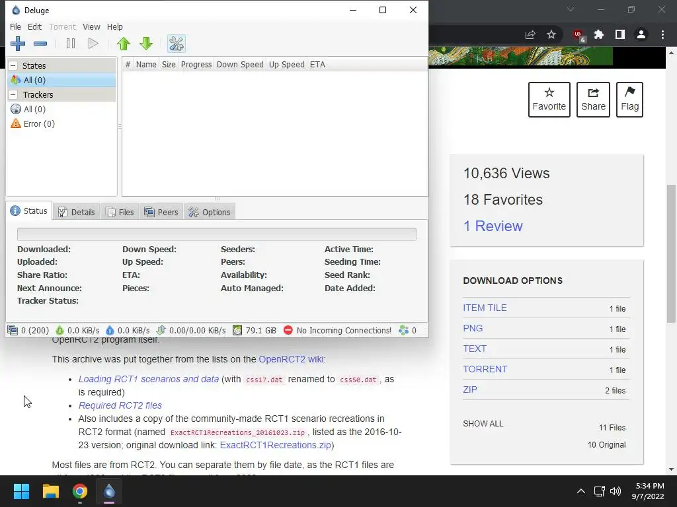Click the Add Torrent plus icon
This screenshot has height=507, width=677.
(x=18, y=44)
